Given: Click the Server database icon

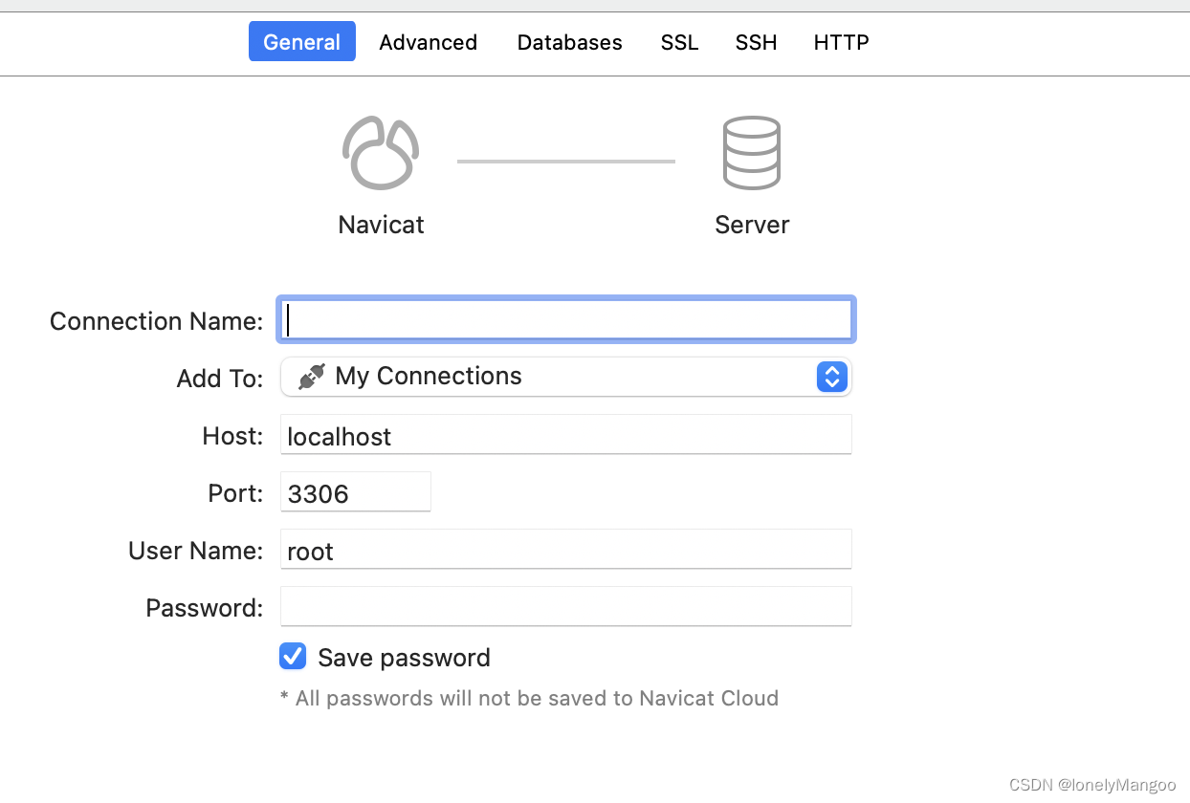Looking at the screenshot, I should pos(751,153).
